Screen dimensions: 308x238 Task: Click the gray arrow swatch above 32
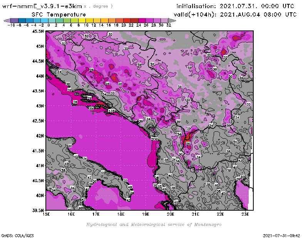(x=172, y=20)
